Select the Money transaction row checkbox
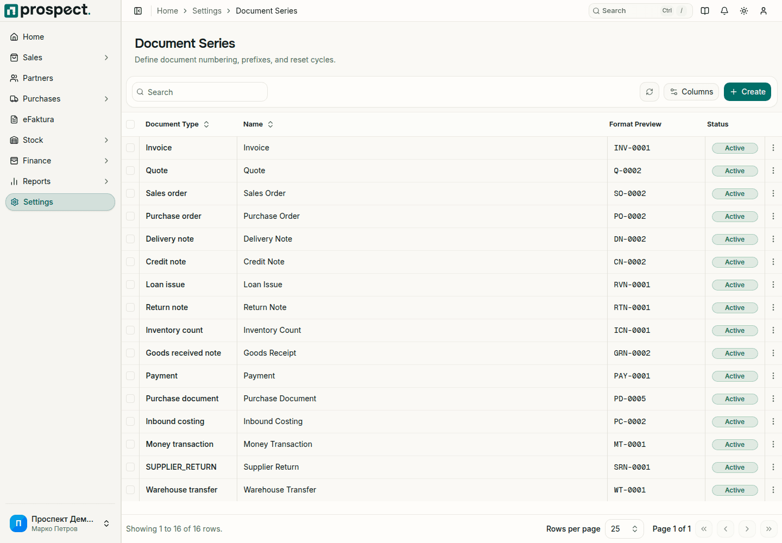 (130, 444)
